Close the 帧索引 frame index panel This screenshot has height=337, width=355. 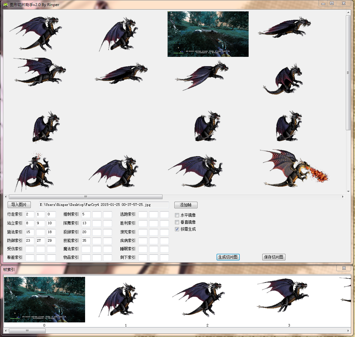[344, 268]
